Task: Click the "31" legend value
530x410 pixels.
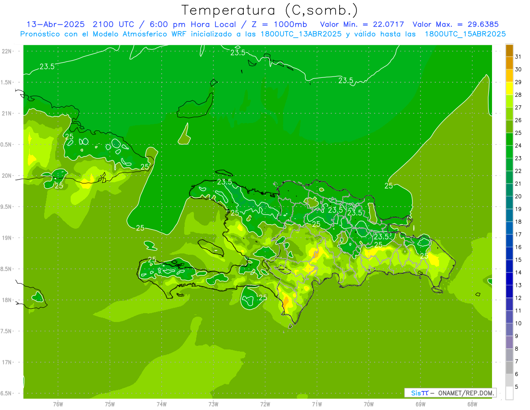Action: coord(519,57)
